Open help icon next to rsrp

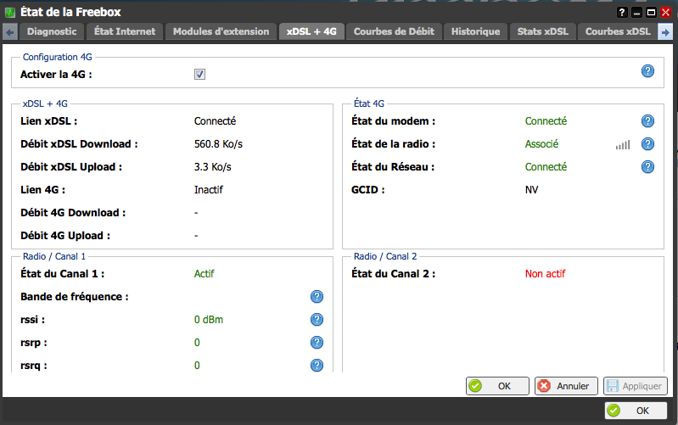317,343
